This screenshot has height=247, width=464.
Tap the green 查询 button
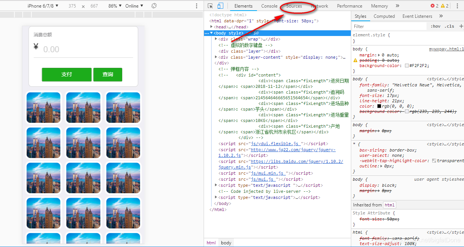coord(108,74)
